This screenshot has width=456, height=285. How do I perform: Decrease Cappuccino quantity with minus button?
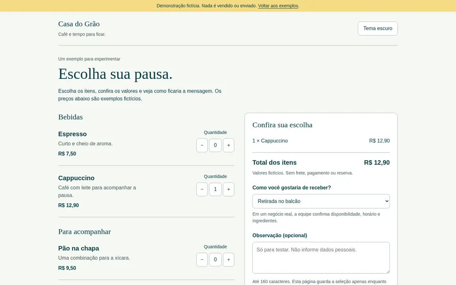pyautogui.click(x=202, y=190)
